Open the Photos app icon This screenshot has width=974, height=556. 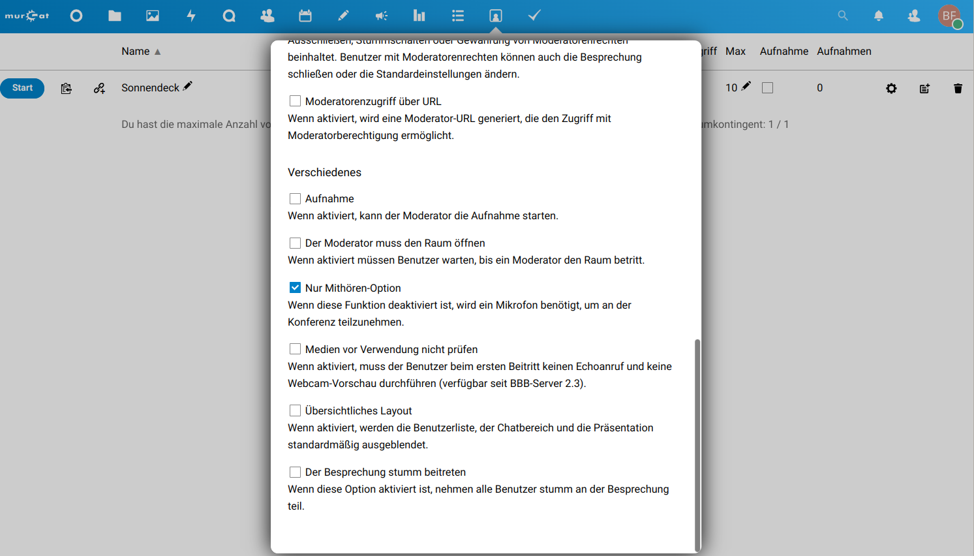click(x=153, y=16)
